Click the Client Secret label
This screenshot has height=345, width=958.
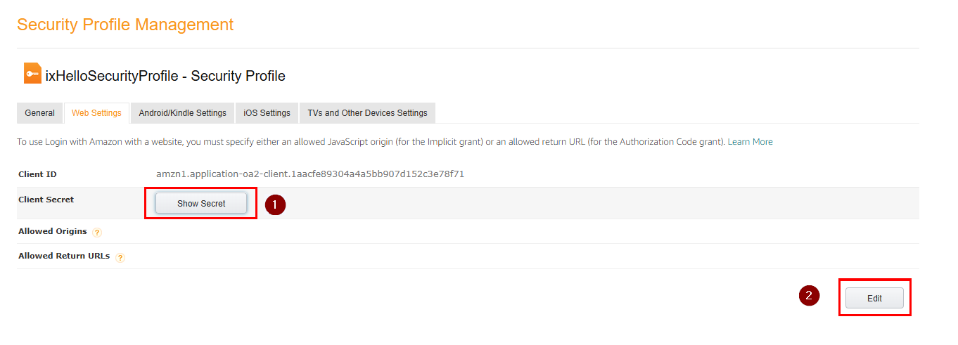click(46, 200)
